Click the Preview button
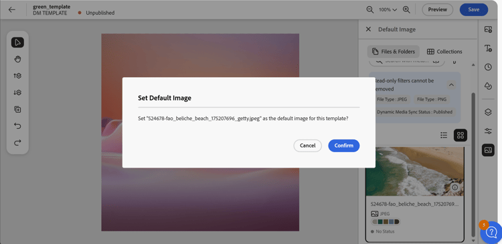 click(437, 9)
